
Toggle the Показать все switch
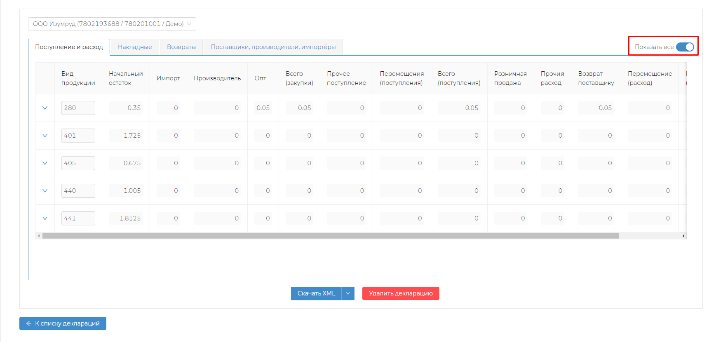[x=685, y=47]
